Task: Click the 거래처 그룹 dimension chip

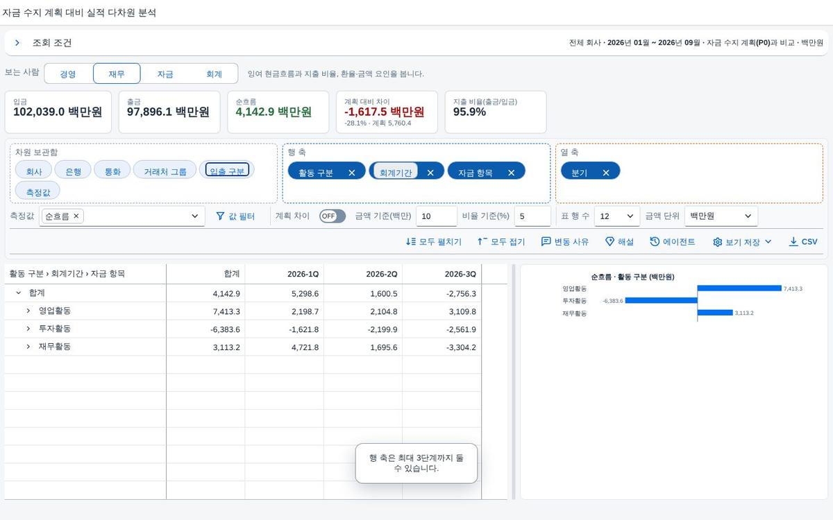Action: tap(165, 171)
